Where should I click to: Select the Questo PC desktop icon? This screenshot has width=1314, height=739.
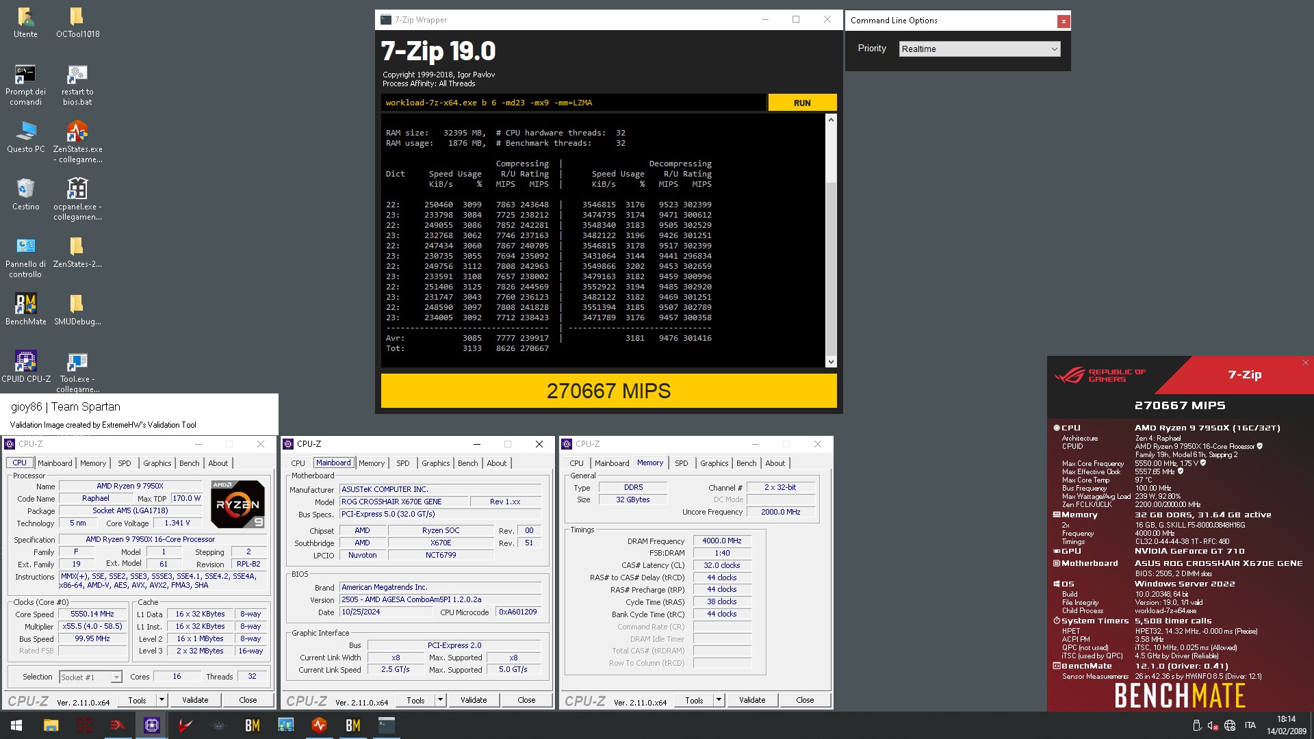click(25, 137)
